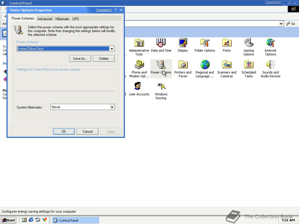Open Scheduled Tasks icon
Image resolution: width=299 pixels, height=224 pixels.
pos(248,69)
